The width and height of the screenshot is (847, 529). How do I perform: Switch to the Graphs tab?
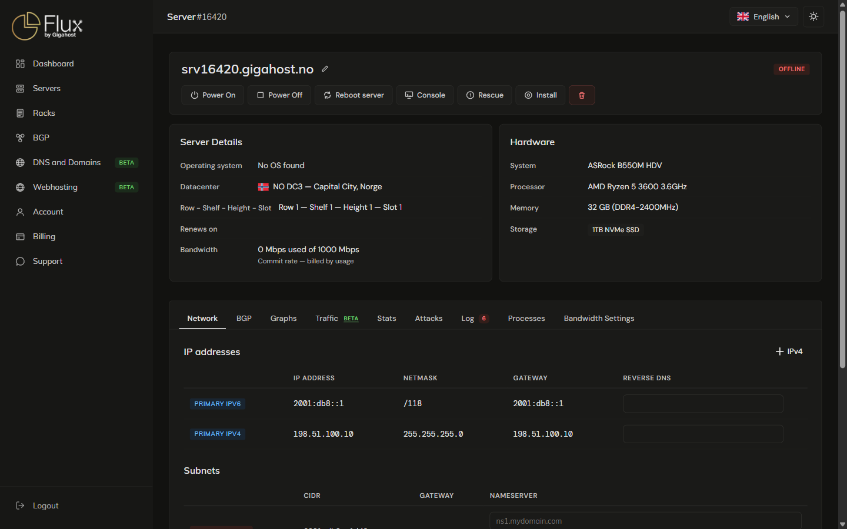[284, 318]
